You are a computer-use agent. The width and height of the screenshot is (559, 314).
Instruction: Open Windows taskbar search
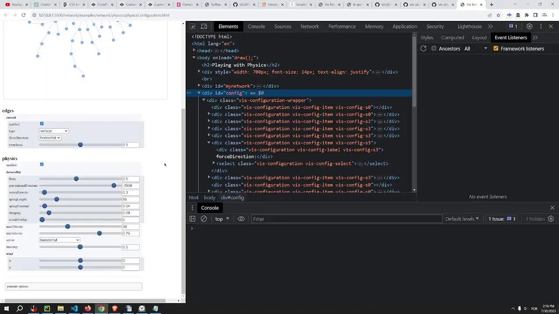pyautogui.click(x=20, y=308)
